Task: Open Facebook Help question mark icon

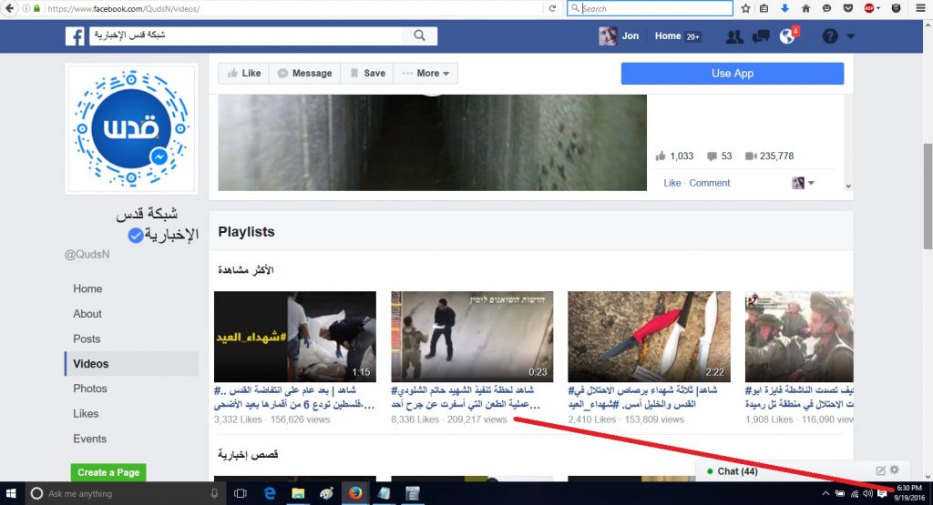Action: [x=830, y=36]
